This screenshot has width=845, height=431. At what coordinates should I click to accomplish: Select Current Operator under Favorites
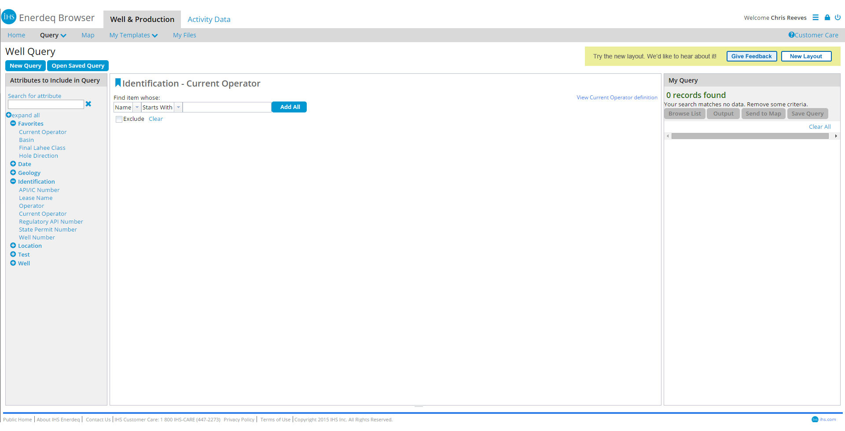tap(43, 132)
